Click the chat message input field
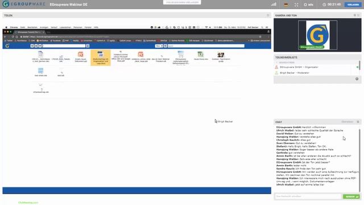Screen dimensions: 364x205 tap(308, 196)
